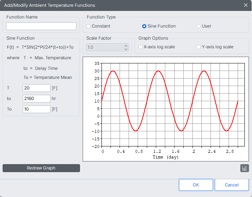The image size is (252, 197).
Task: Toggle the Y-axis log scale checkbox
Action: pyautogui.click(x=199, y=47)
